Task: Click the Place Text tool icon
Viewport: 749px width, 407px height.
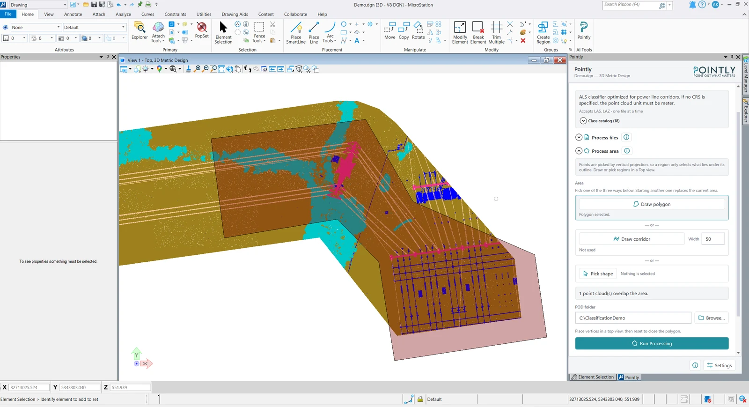Action: [357, 41]
